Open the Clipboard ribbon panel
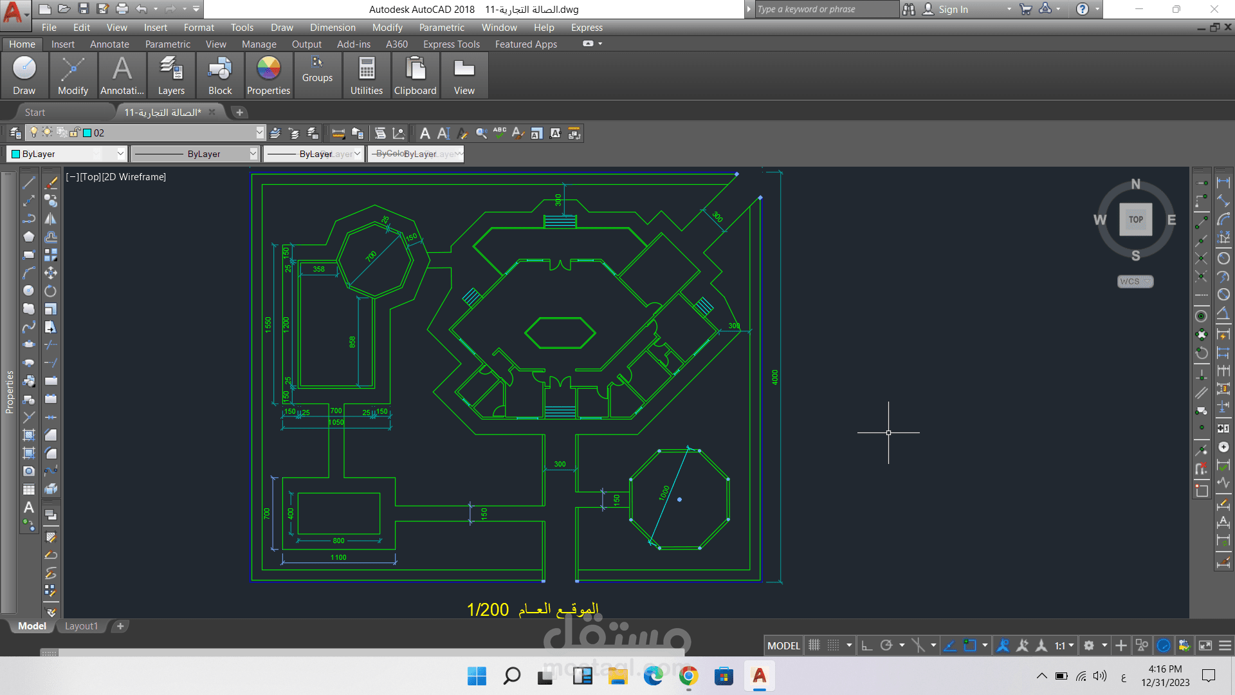The height and width of the screenshot is (695, 1235). pos(416,75)
